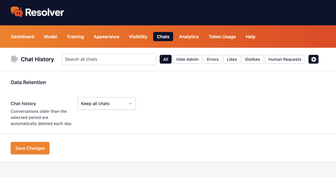336x177 pixels.
Task: Open the Help tab
Action: (x=250, y=37)
